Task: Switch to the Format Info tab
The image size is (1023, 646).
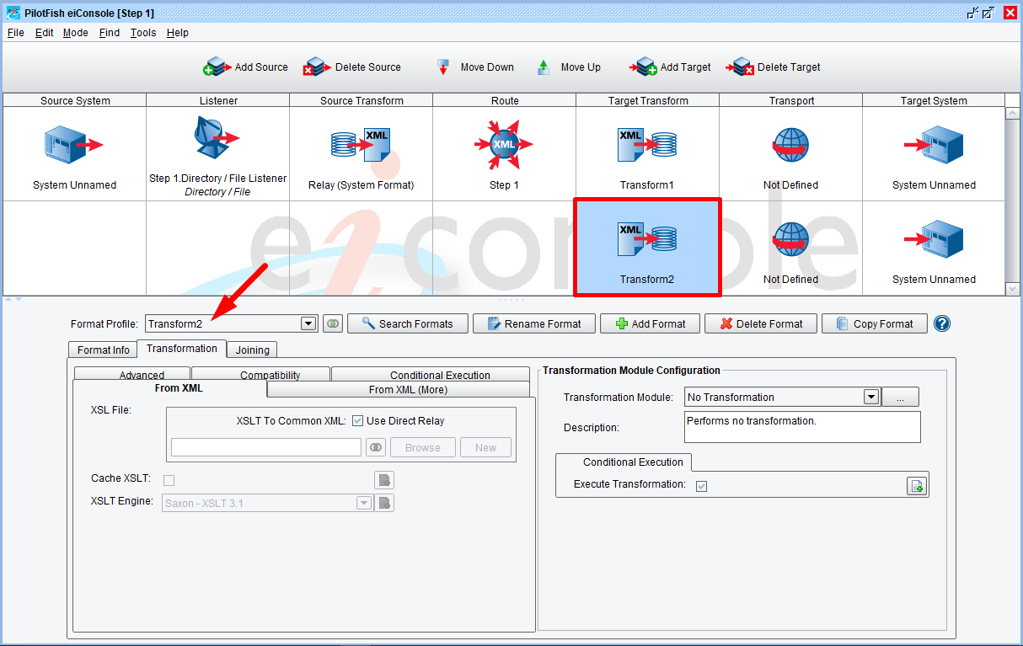Action: pyautogui.click(x=104, y=350)
